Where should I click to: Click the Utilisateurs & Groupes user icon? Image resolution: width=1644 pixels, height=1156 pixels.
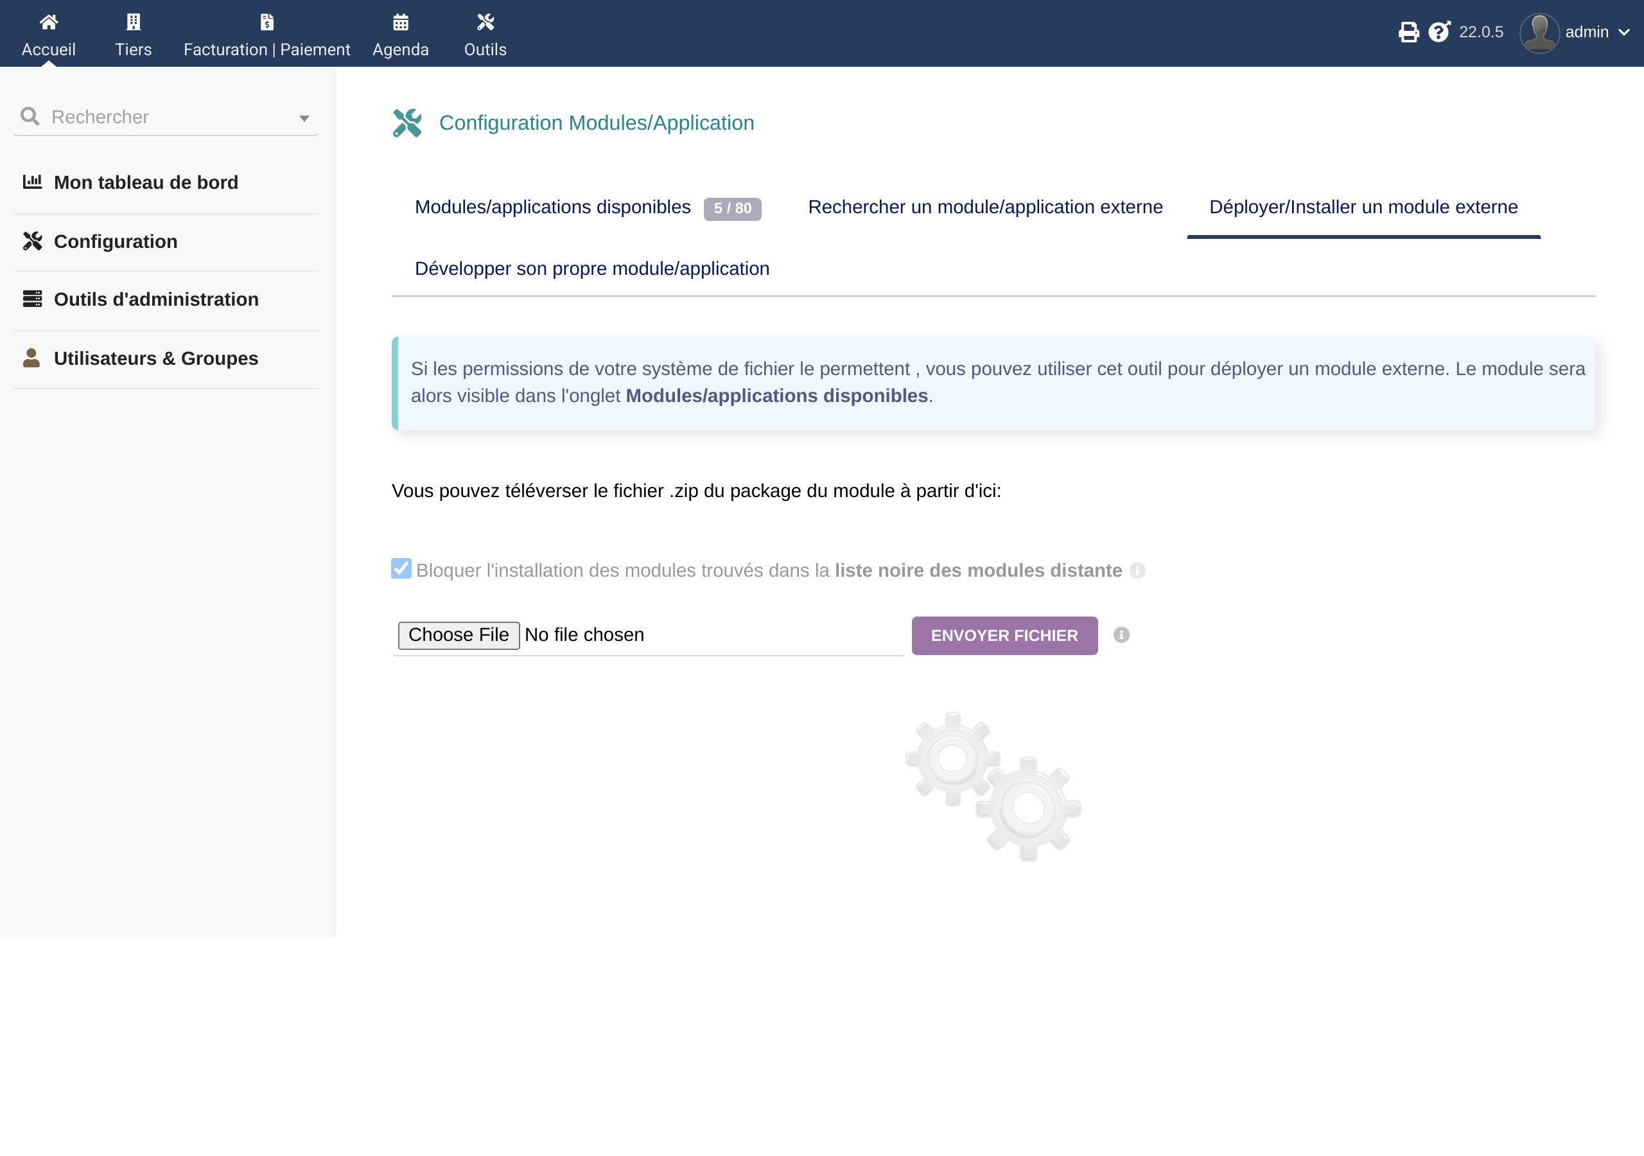(31, 358)
